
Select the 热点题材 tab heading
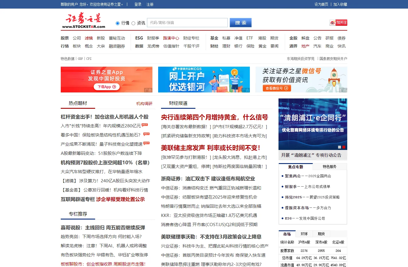click(x=78, y=103)
